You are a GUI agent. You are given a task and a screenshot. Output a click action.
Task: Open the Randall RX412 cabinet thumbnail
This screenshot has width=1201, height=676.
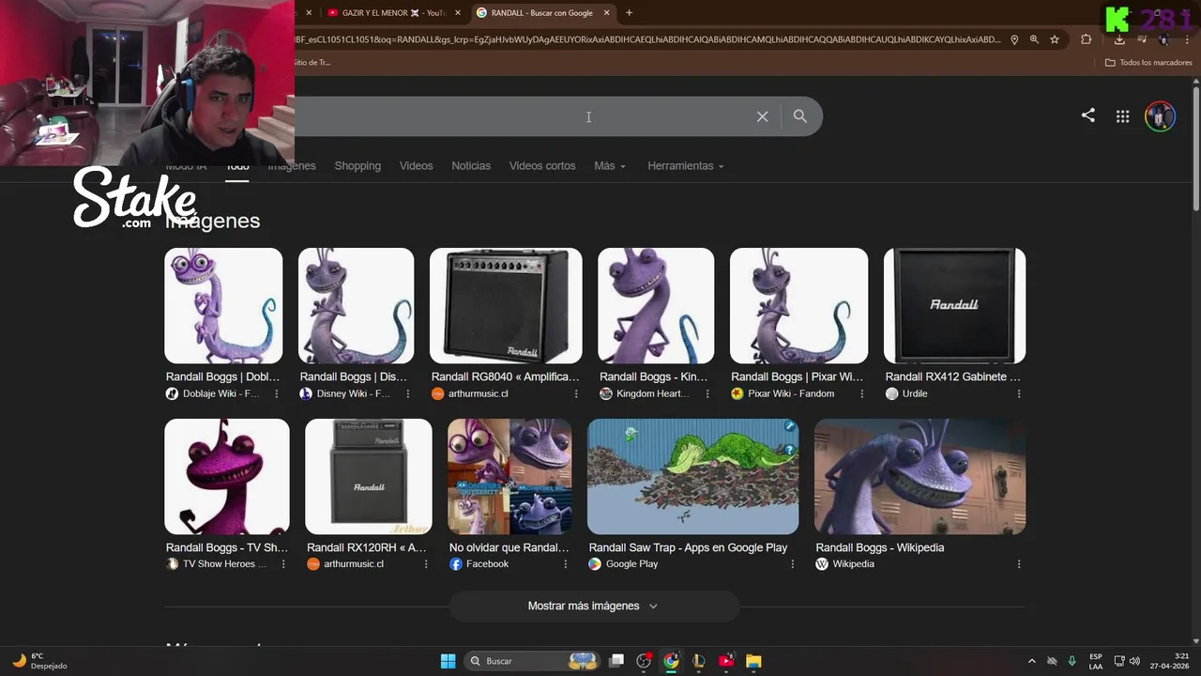coord(954,306)
